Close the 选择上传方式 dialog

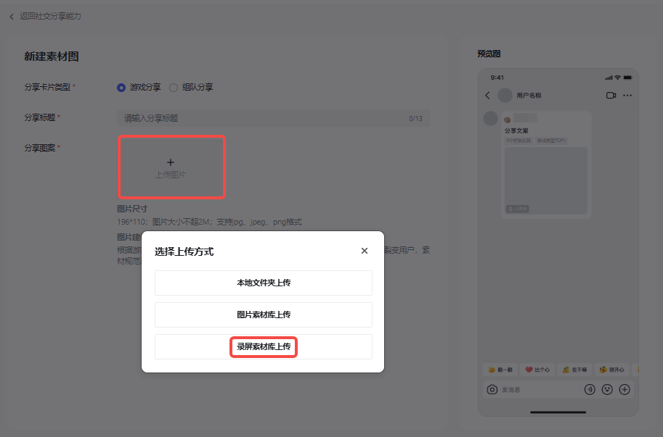pos(365,251)
